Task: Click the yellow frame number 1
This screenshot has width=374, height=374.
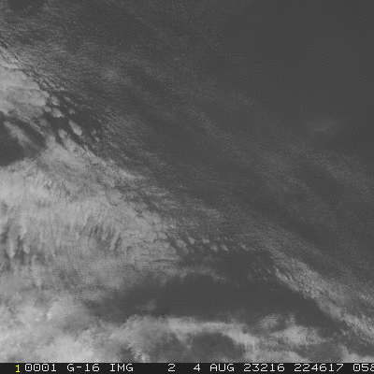Action: (x=18, y=368)
